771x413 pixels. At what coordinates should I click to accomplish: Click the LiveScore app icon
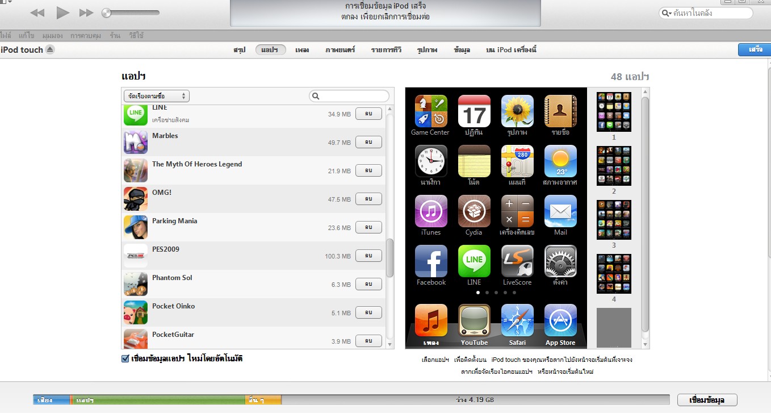coord(517,261)
